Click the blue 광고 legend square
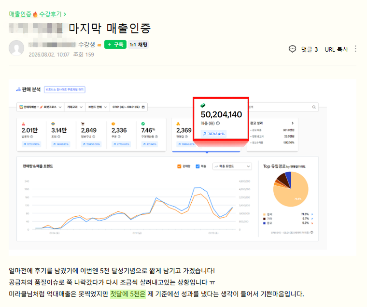The height and width of the screenshot is (307, 367). 264,223
